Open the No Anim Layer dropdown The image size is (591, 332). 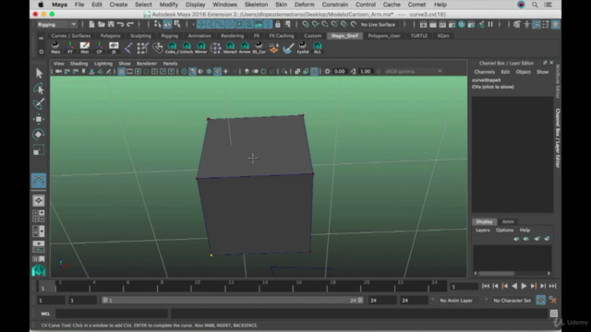tap(459, 301)
